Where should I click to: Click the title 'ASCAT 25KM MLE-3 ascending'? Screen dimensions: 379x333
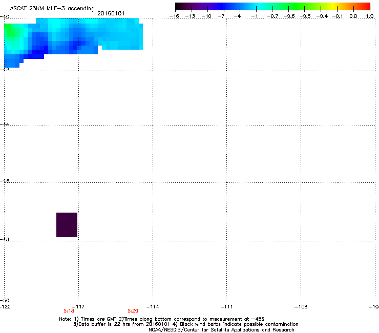tap(52, 9)
